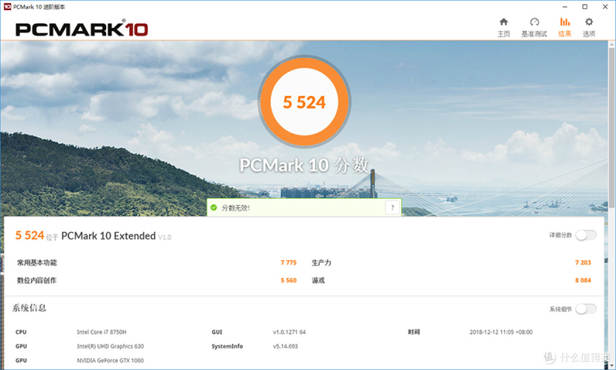This screenshot has width=616, height=370.
Task: Open the 结果 results bar-chart icon
Action: point(565,22)
